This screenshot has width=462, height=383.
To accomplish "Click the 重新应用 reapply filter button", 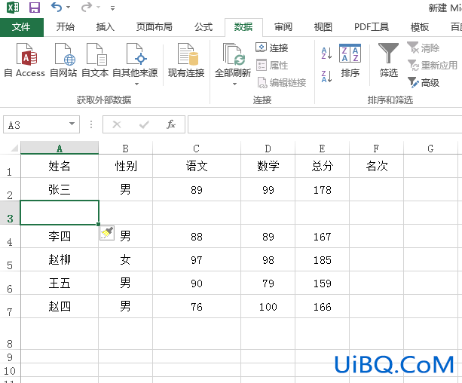I will click(x=433, y=65).
